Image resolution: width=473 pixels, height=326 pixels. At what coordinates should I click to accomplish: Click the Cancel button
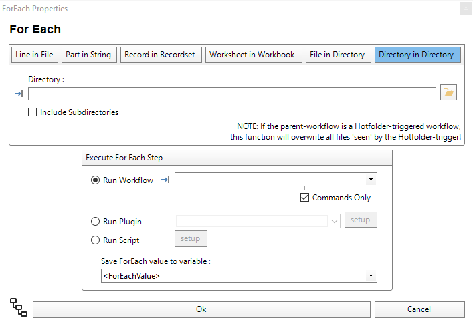(x=419, y=309)
